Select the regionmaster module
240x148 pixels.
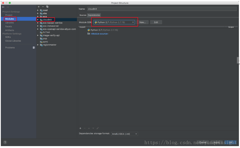pos(50,45)
